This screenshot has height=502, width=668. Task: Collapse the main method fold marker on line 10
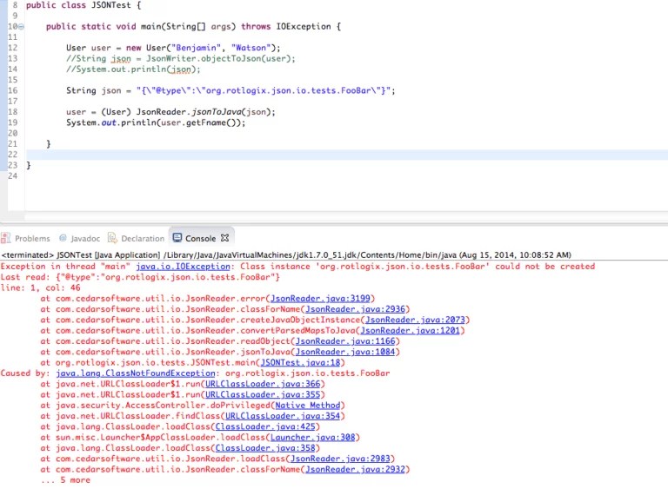tap(21, 27)
